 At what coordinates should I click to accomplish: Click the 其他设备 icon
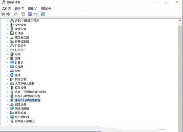click(x=12, y=79)
